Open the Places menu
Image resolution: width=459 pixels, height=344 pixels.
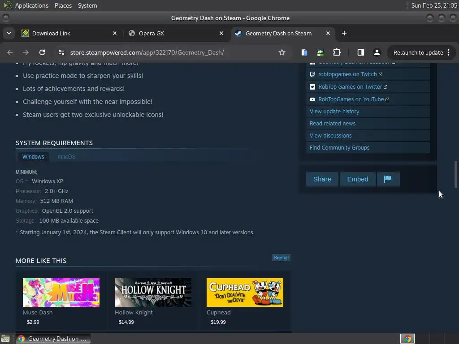[x=63, y=5]
